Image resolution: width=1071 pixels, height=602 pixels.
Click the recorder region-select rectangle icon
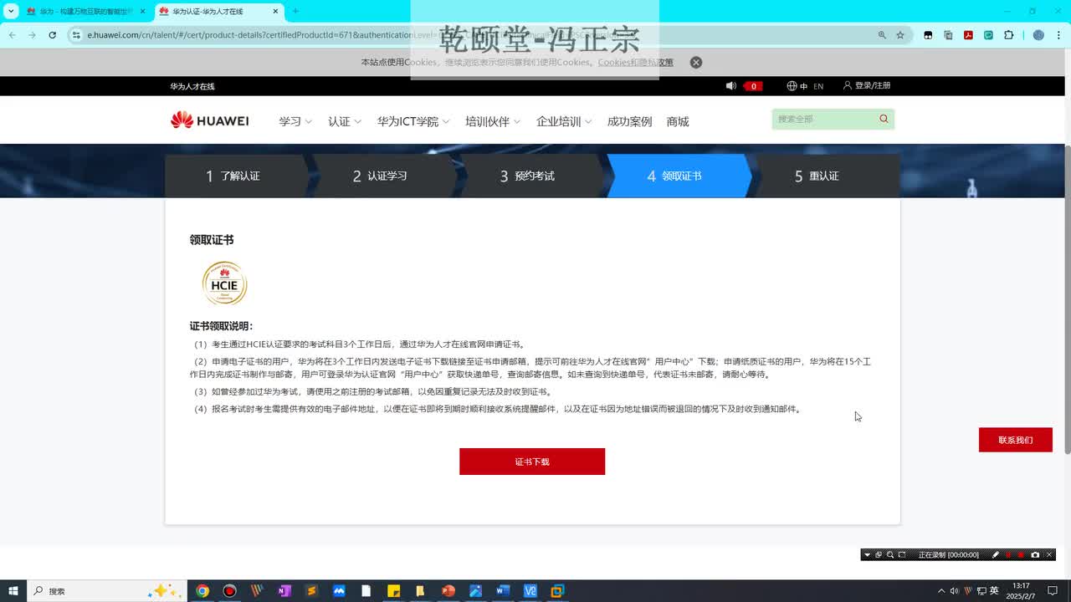(x=902, y=554)
